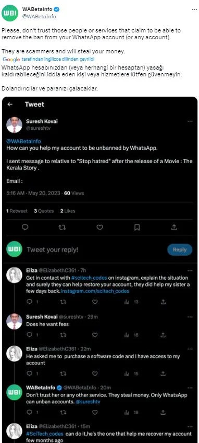Click the back arrow next to Tweet
Image resolution: width=199 pixels, height=443 pixels.
10,104
